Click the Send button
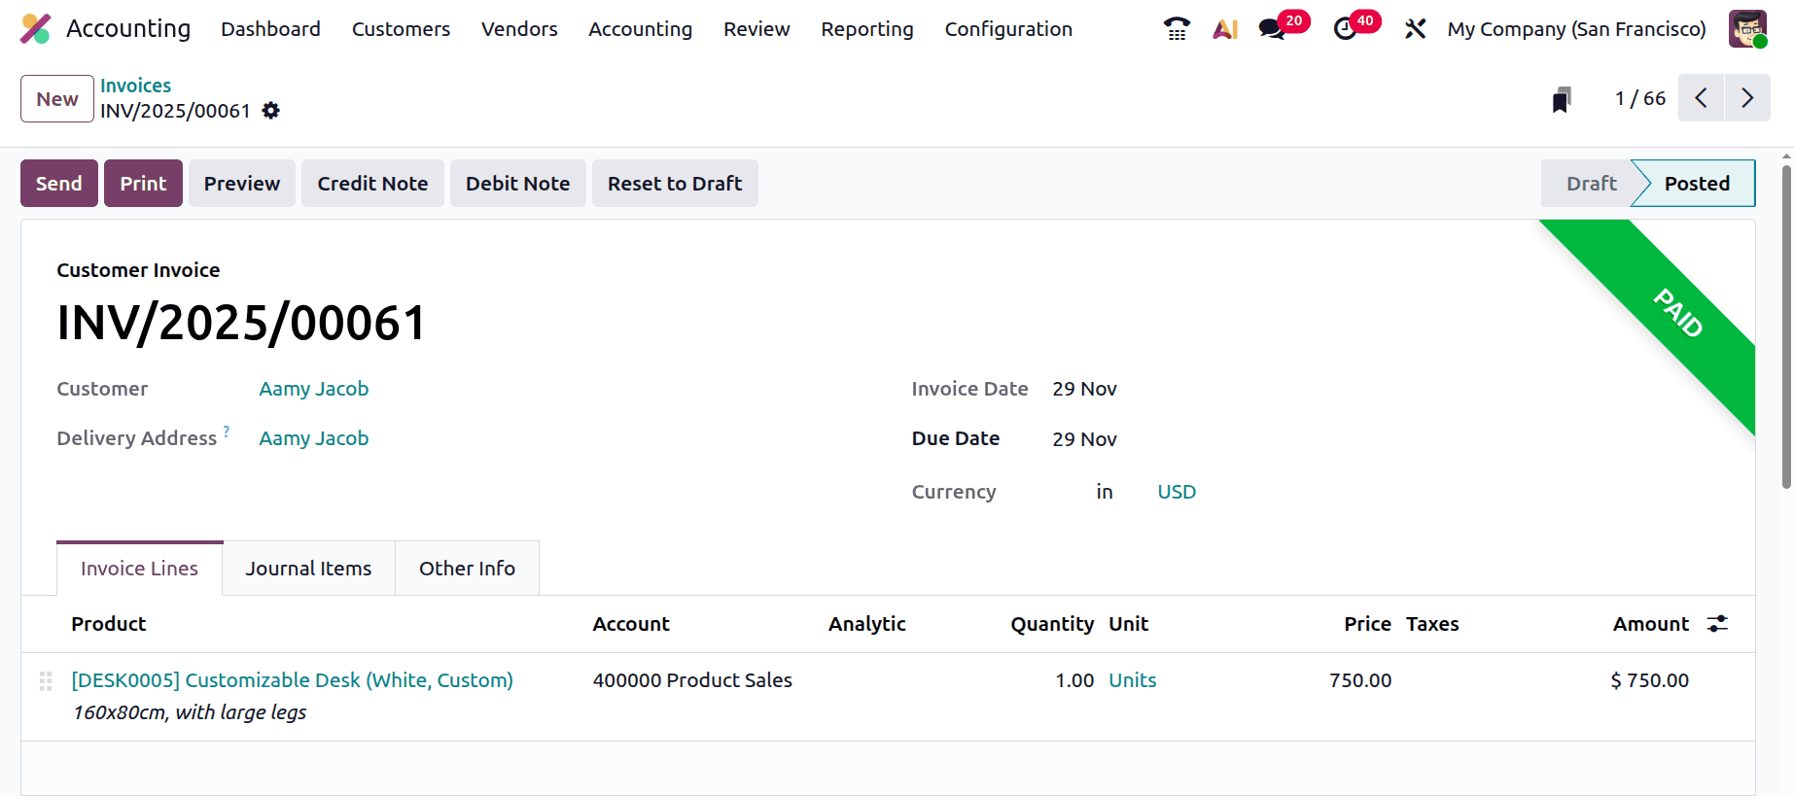The image size is (1794, 796). tap(59, 184)
